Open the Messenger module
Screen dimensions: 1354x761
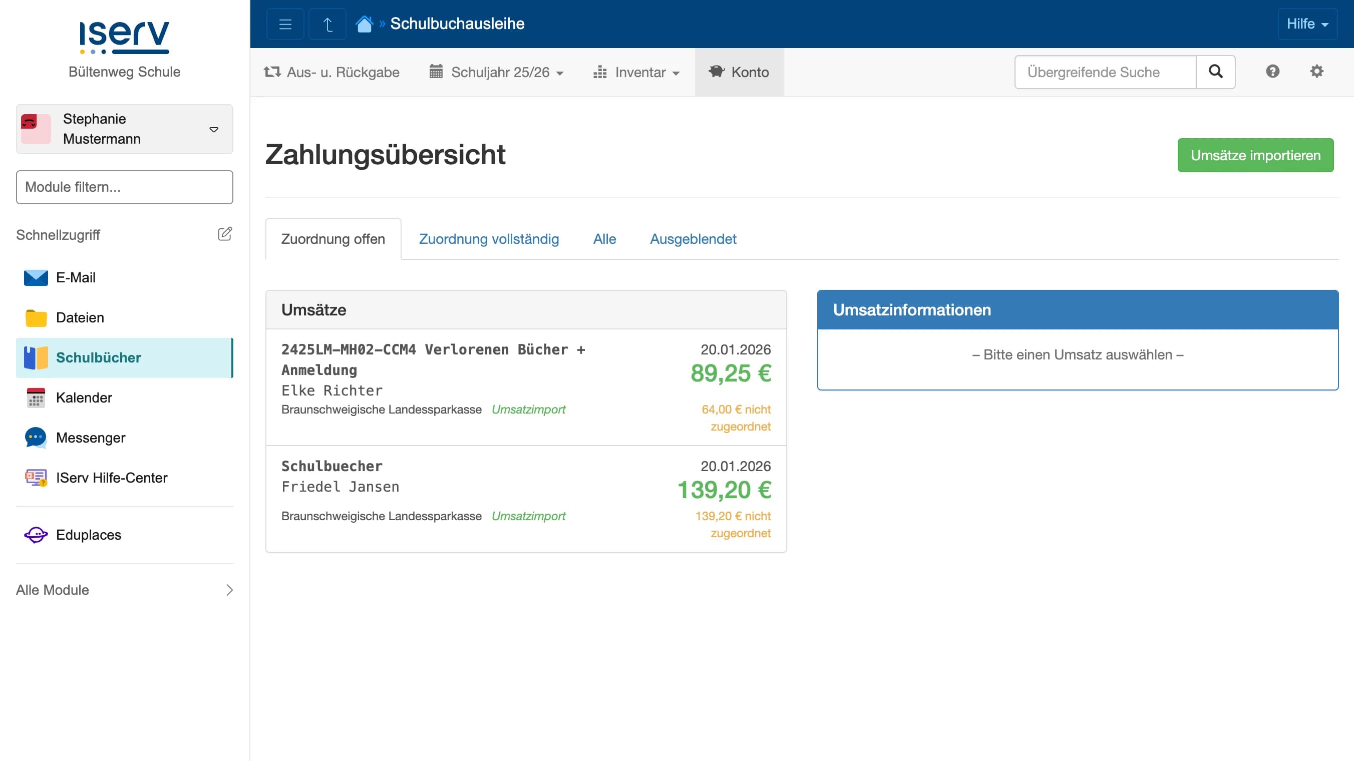(91, 437)
